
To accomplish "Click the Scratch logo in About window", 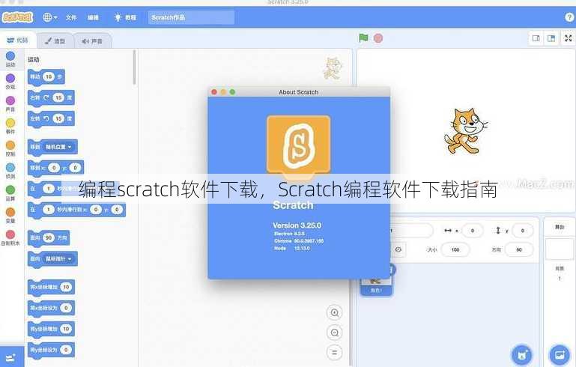I will pos(298,147).
